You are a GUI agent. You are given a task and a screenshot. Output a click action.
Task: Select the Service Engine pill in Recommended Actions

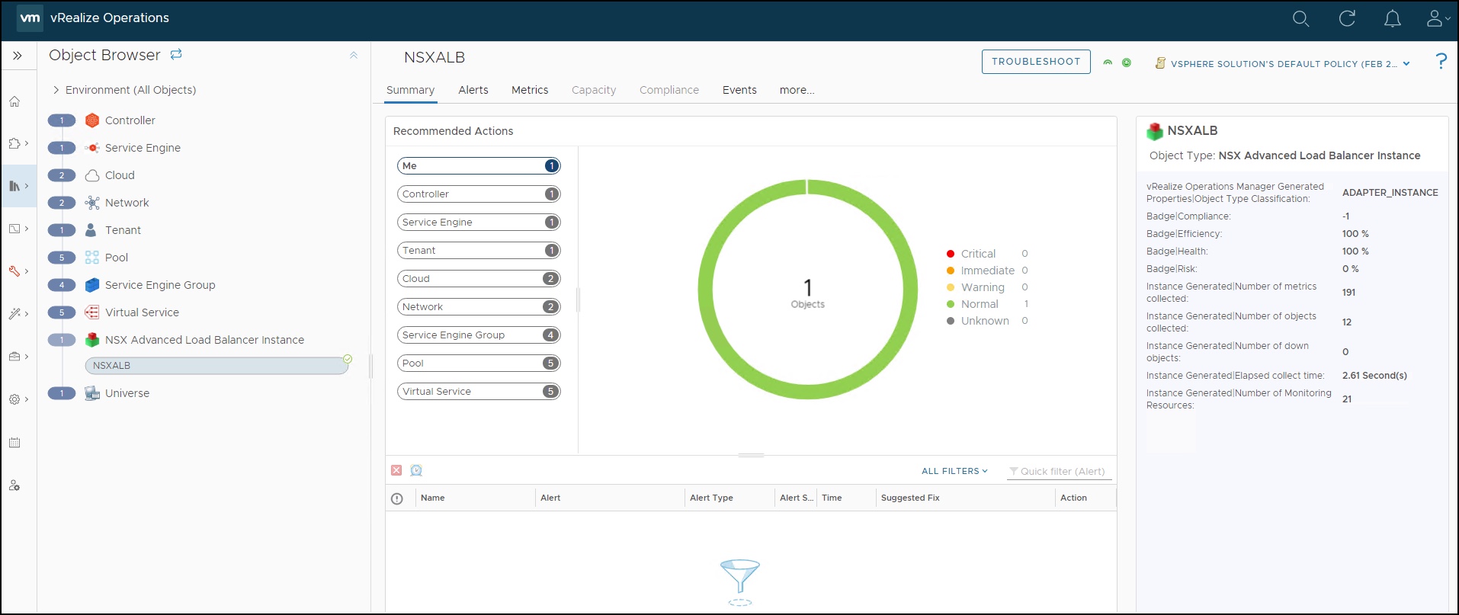(x=479, y=223)
